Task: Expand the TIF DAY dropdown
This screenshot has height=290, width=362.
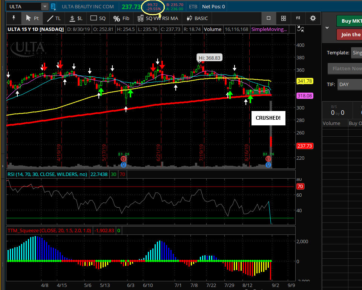Action: [x=349, y=85]
